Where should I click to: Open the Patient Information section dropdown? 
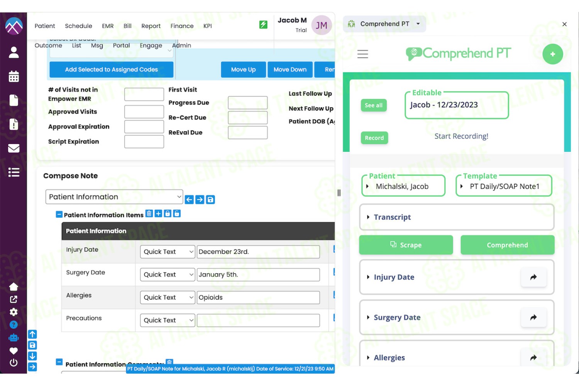tap(114, 197)
